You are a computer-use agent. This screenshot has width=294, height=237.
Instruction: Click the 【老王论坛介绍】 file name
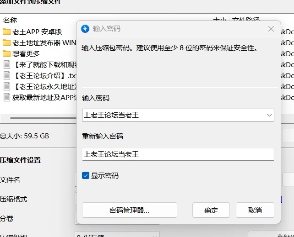pos(44,76)
